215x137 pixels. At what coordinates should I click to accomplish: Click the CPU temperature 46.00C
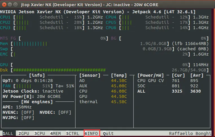[x=119, y=91]
